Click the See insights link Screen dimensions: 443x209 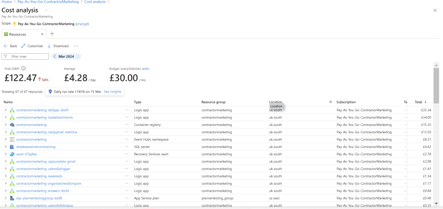tap(112, 92)
